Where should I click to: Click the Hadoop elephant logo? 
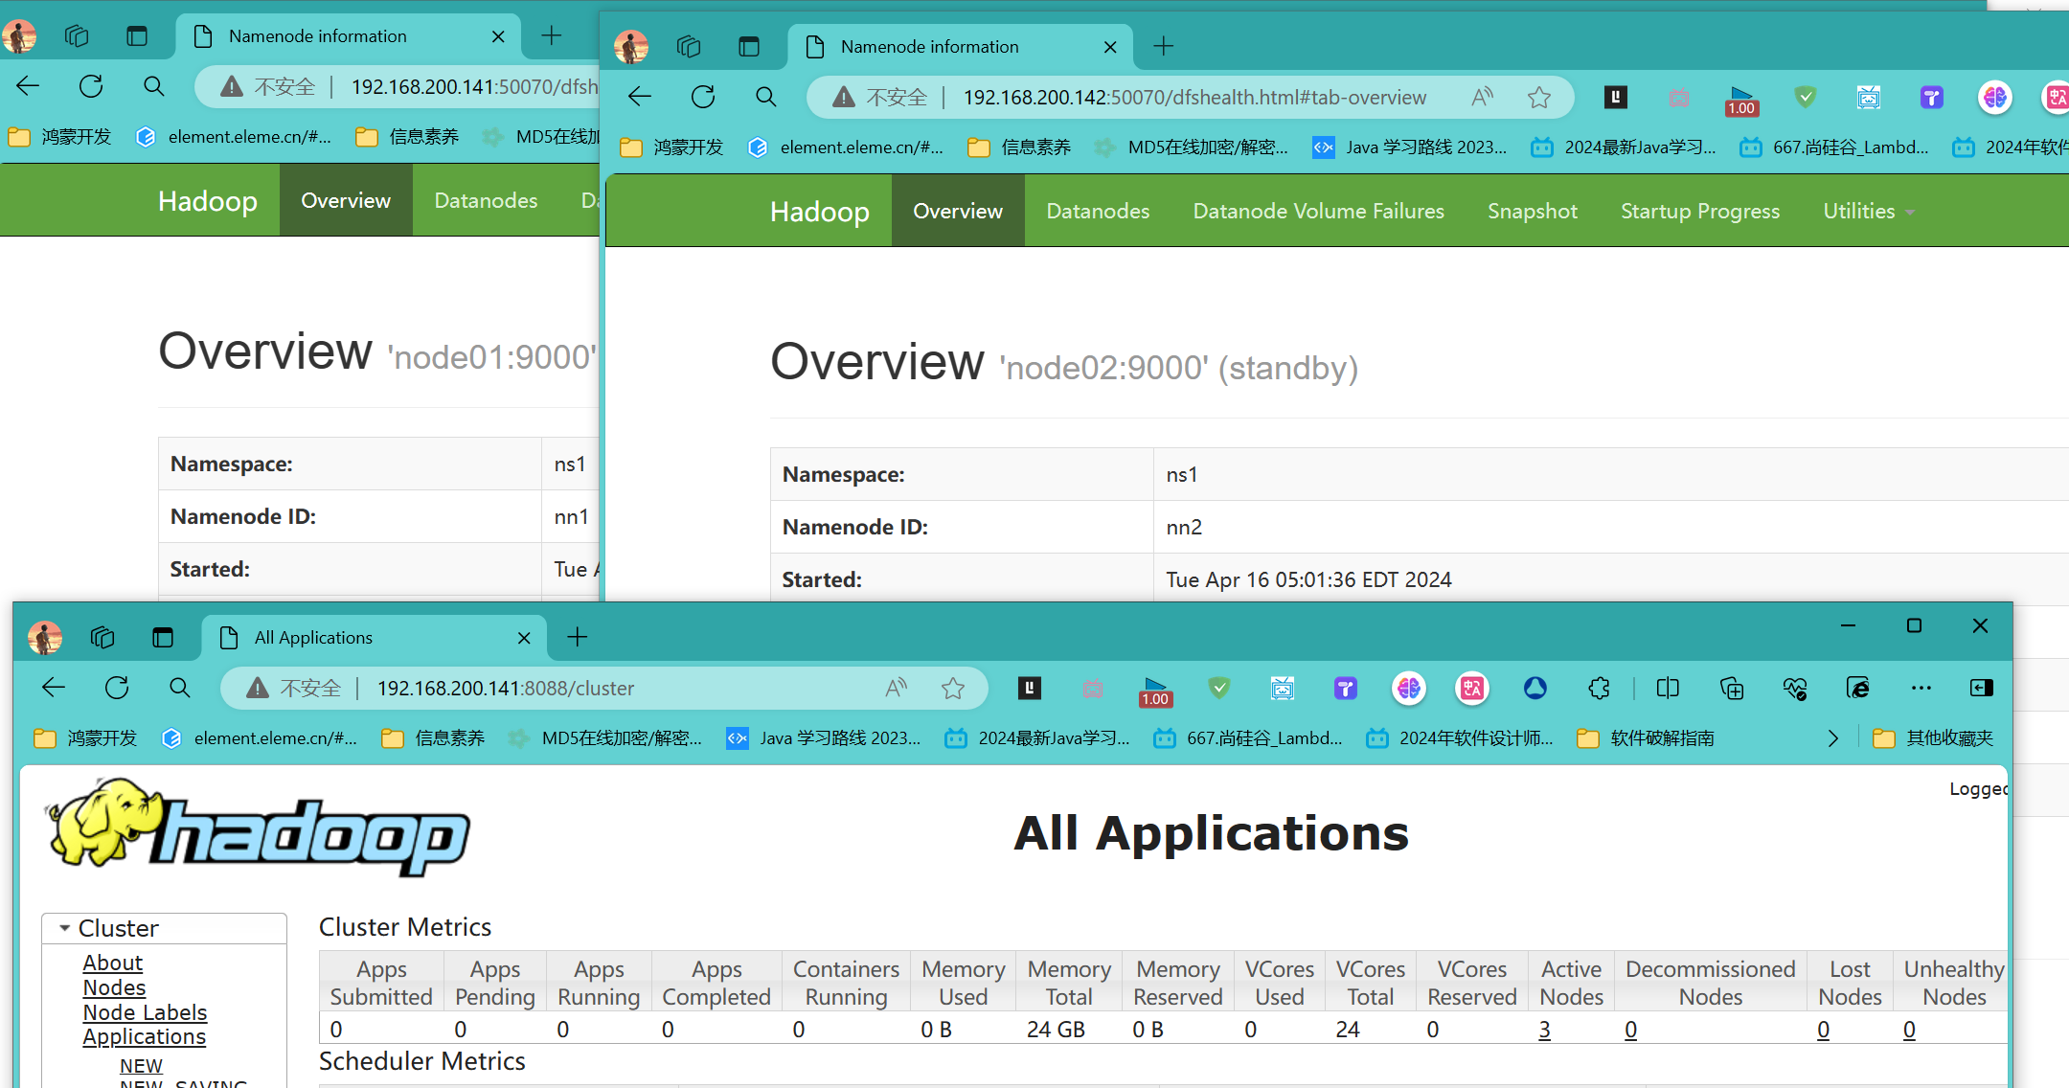(x=259, y=827)
